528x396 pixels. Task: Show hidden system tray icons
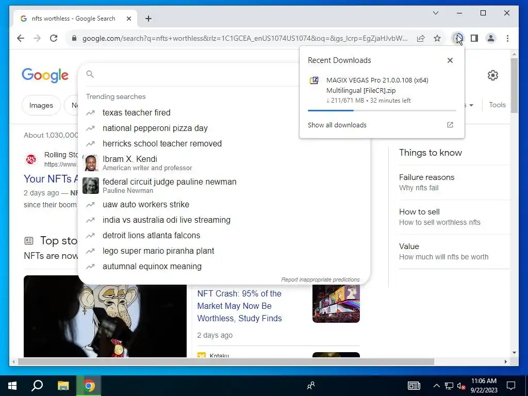coord(436,386)
